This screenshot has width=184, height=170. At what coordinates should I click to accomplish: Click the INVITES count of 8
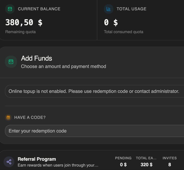[170, 165]
